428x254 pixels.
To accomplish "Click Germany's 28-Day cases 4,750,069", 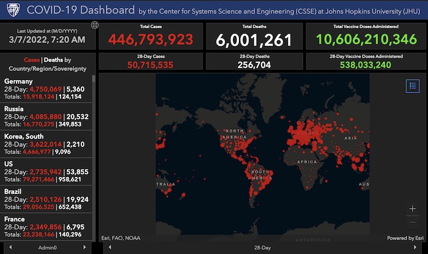I will pyautogui.click(x=46, y=89).
